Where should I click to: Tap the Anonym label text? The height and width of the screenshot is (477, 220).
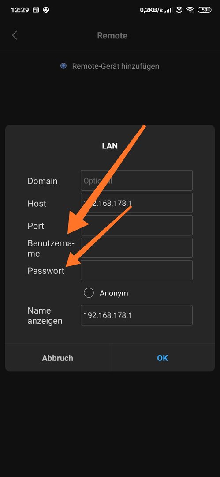(x=114, y=293)
